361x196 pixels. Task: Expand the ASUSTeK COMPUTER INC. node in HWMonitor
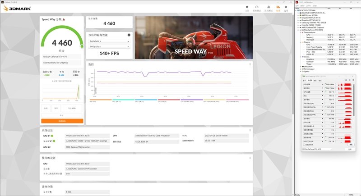[298, 13]
